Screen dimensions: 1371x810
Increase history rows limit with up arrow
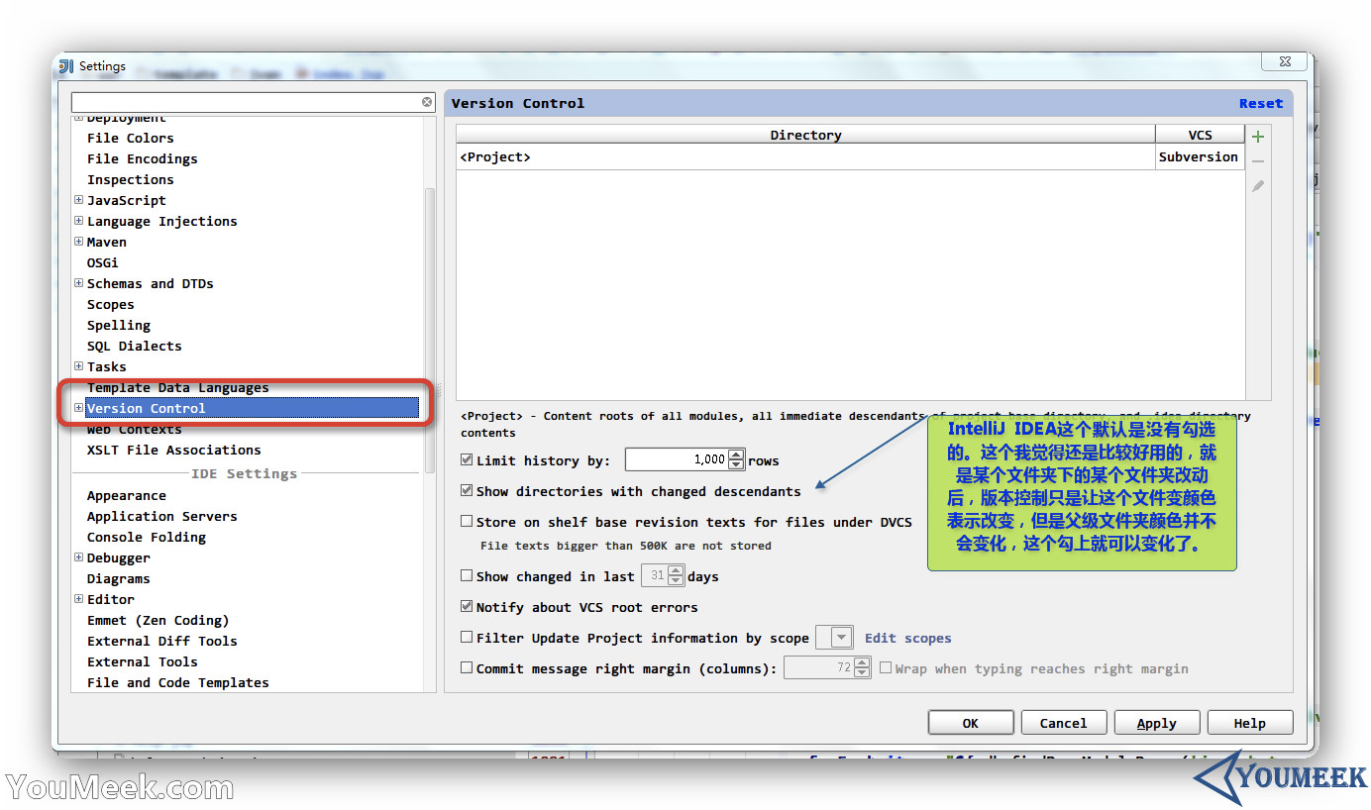pyautogui.click(x=736, y=455)
